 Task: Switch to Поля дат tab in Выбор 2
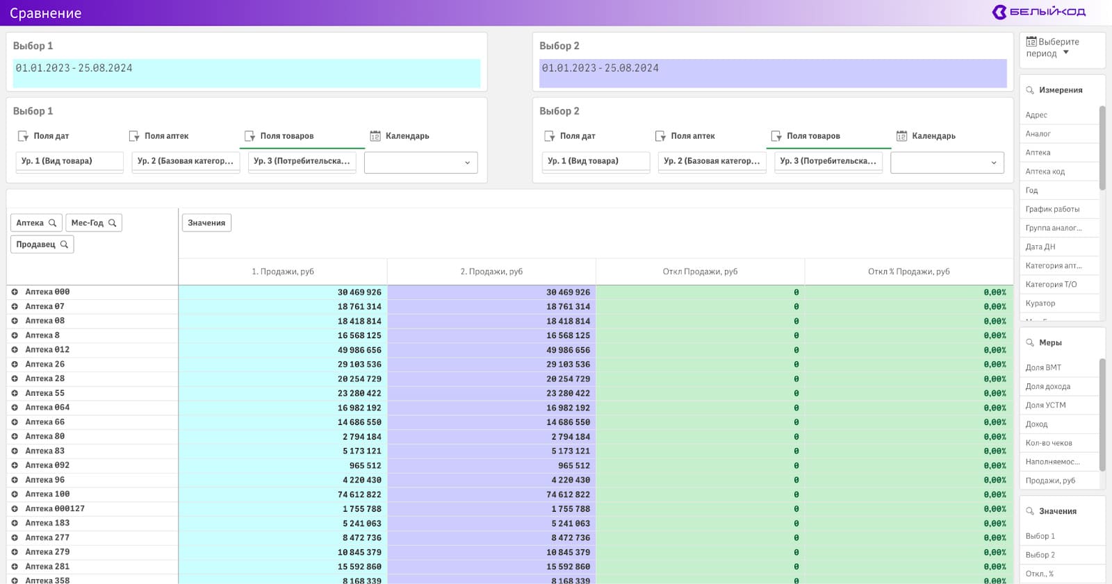tap(570, 136)
